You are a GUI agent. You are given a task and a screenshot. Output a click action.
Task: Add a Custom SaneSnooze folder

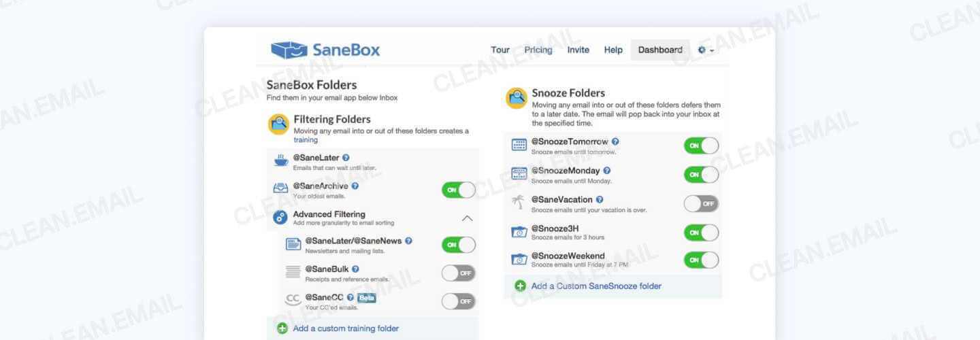click(596, 286)
